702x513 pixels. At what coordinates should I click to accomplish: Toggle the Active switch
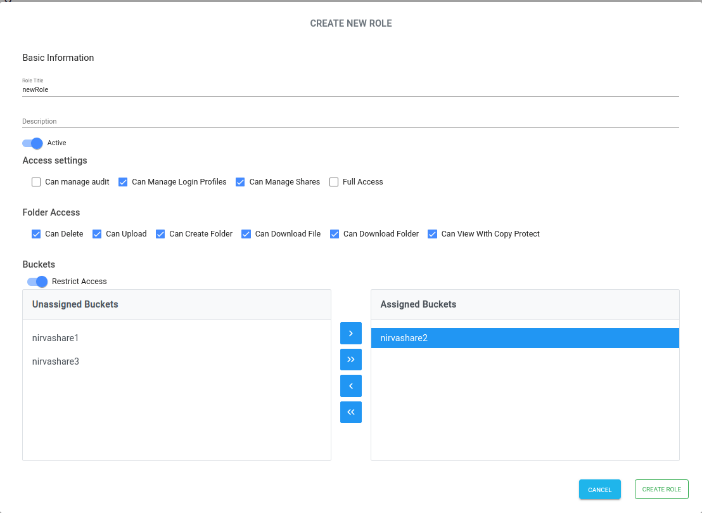32,143
